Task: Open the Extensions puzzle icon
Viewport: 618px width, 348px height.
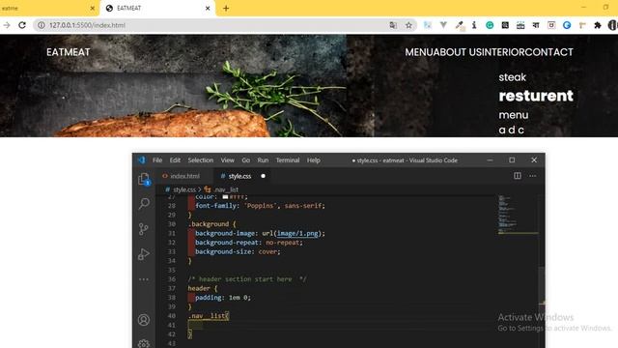Action: pos(598,25)
